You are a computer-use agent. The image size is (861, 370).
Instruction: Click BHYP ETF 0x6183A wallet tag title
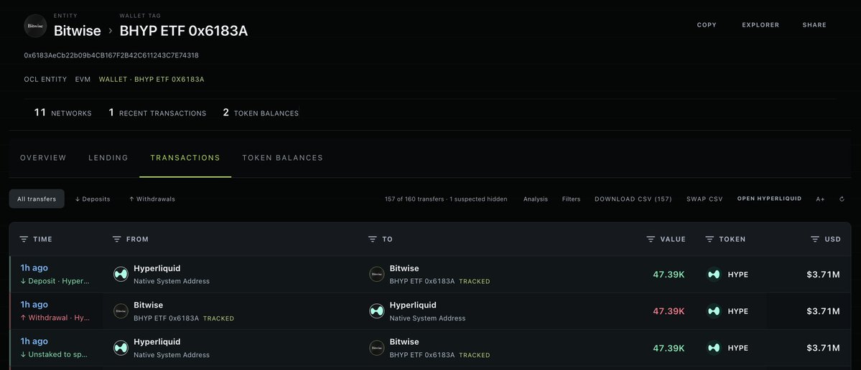pyautogui.click(x=183, y=32)
